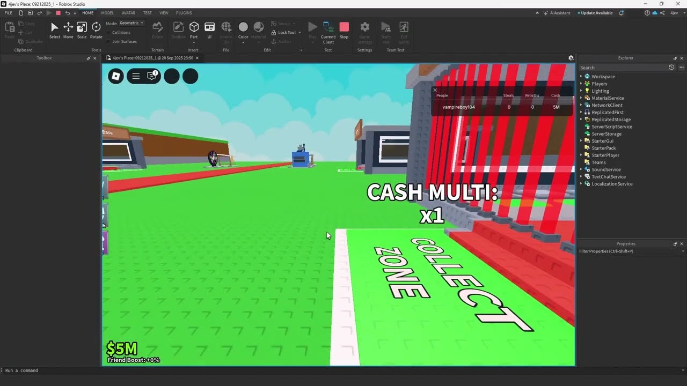Open the help question-mark icon
Image resolution: width=687 pixels, height=386 pixels.
pos(647,13)
